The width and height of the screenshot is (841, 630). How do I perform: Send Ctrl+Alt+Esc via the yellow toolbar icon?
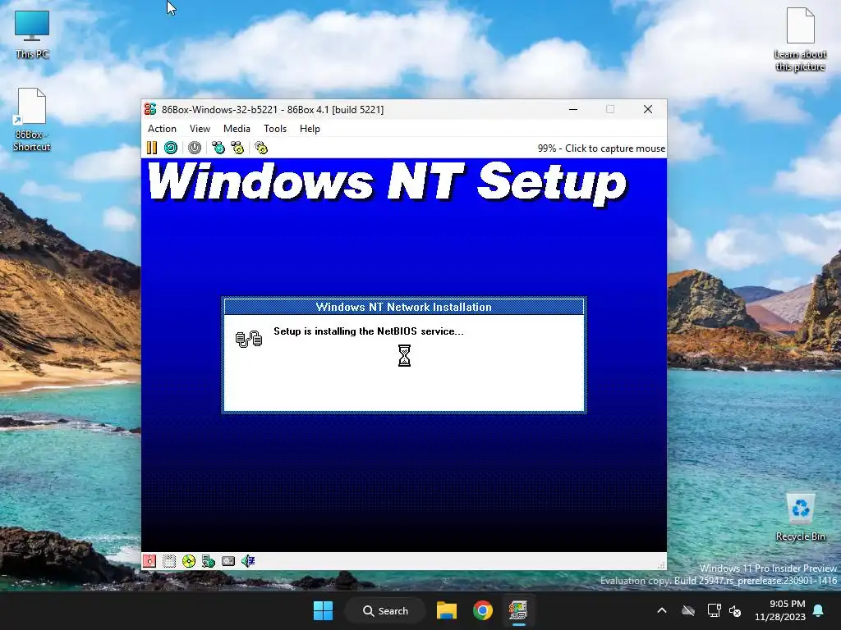tap(237, 148)
